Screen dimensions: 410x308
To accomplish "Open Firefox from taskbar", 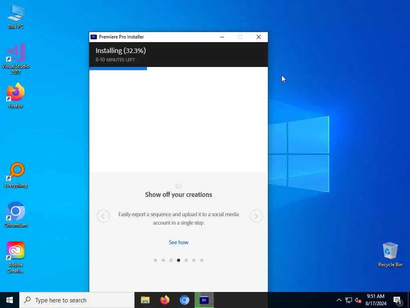I will [x=165, y=300].
